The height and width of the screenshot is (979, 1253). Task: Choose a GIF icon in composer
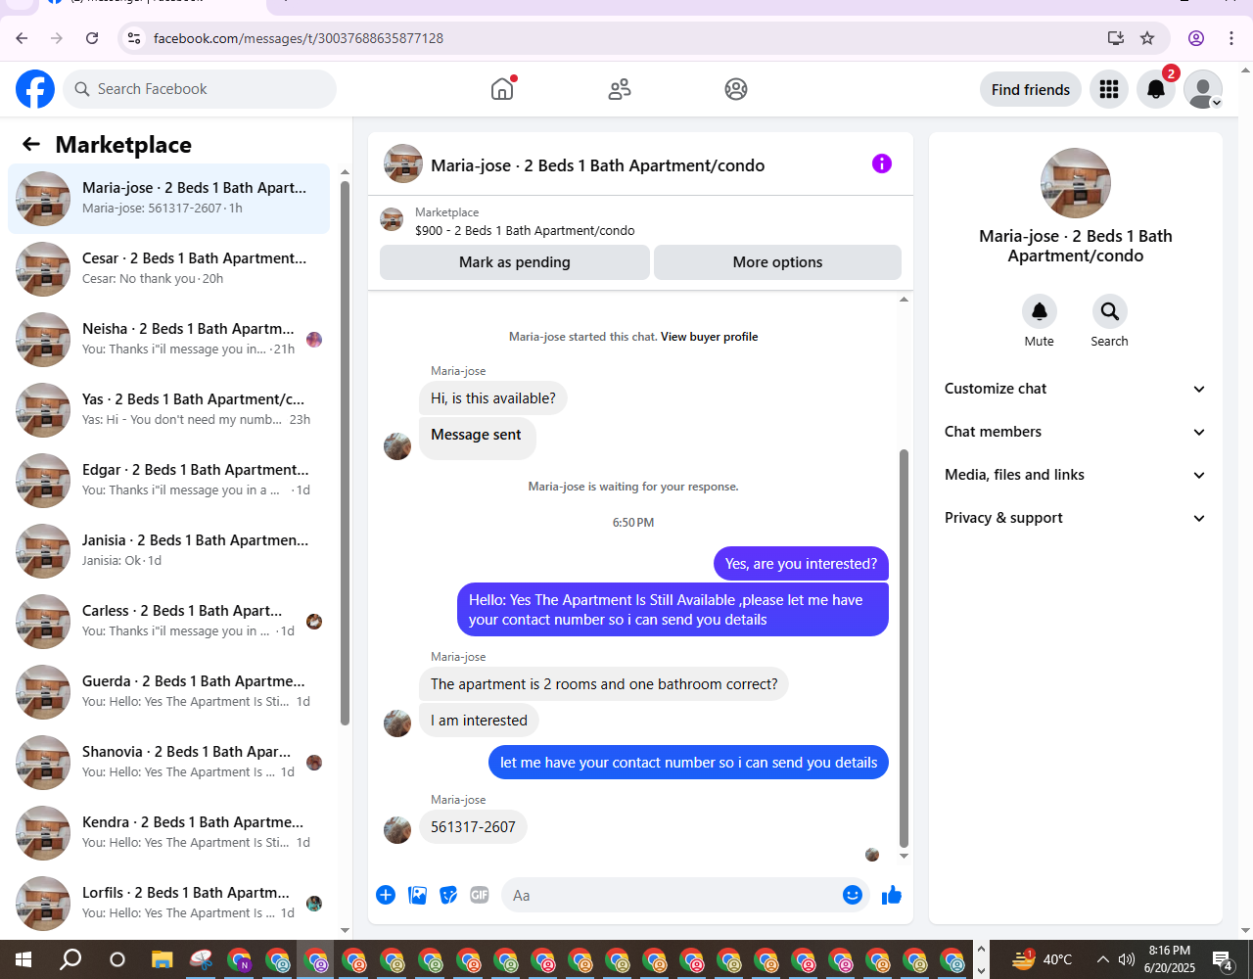tap(480, 895)
